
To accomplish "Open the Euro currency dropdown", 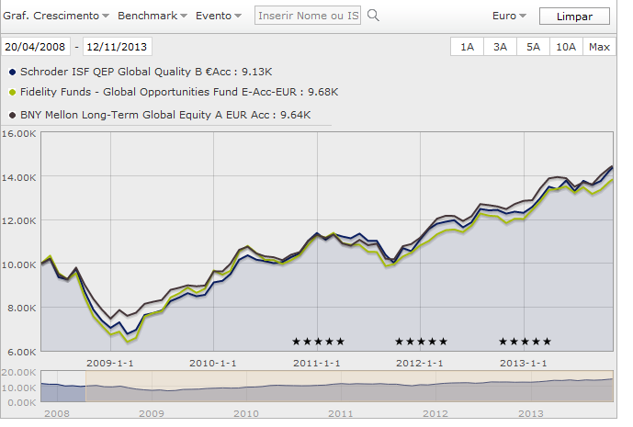I will [x=509, y=16].
